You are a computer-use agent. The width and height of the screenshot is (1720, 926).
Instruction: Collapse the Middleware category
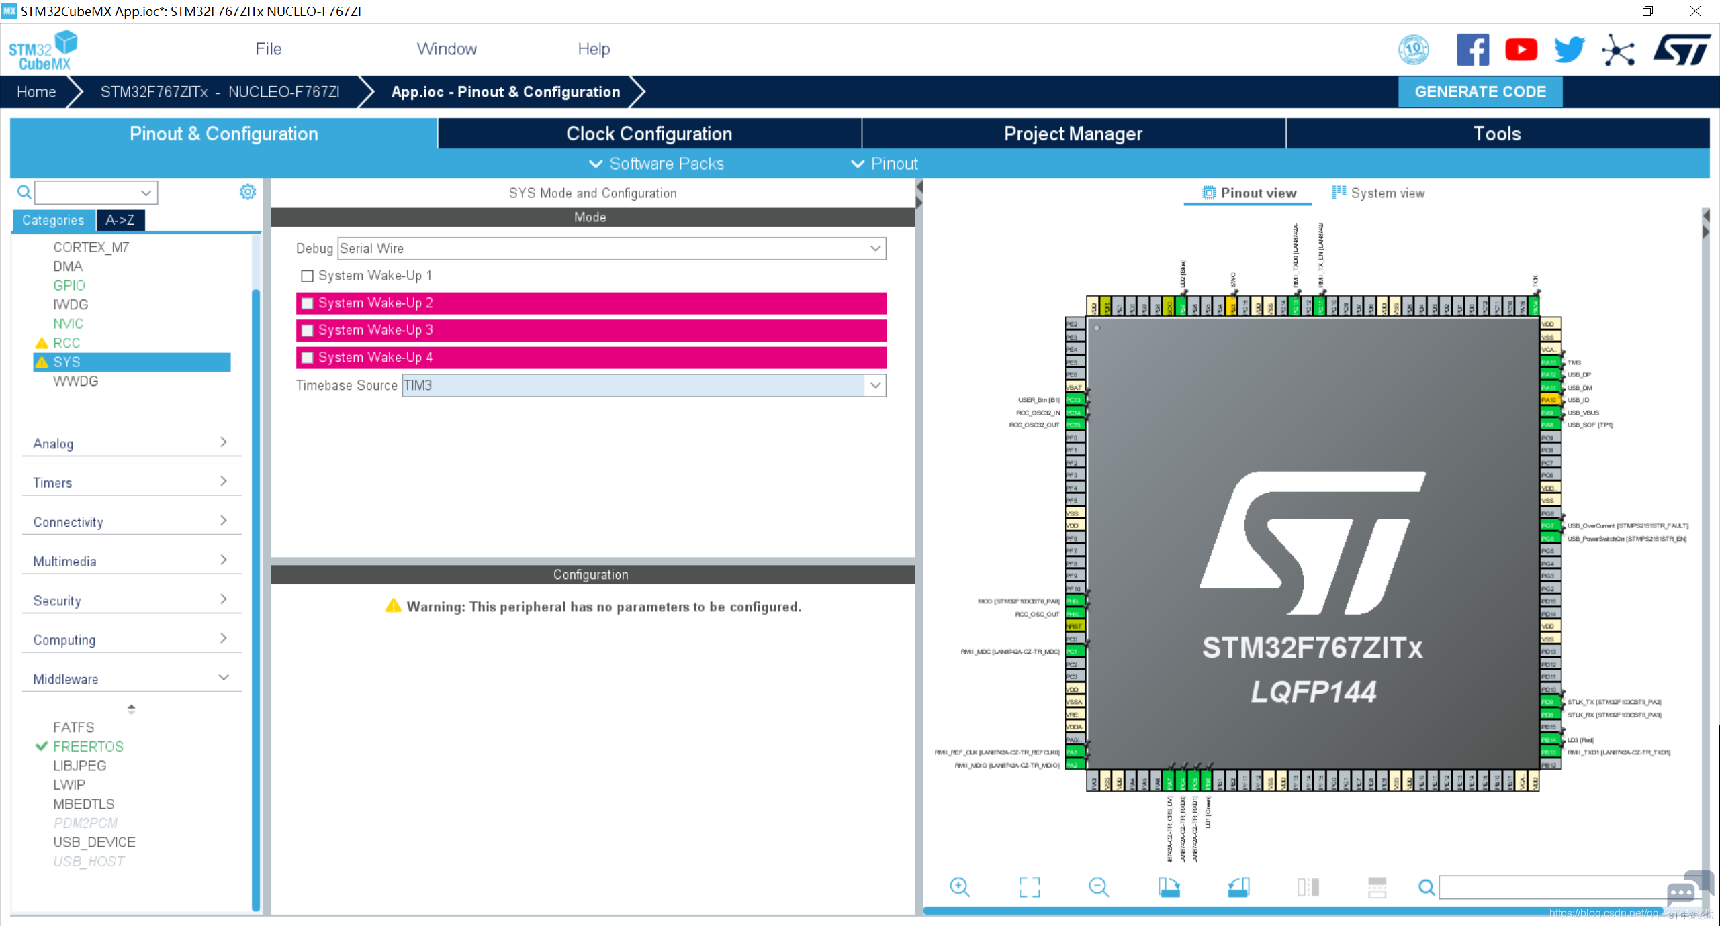(x=131, y=678)
